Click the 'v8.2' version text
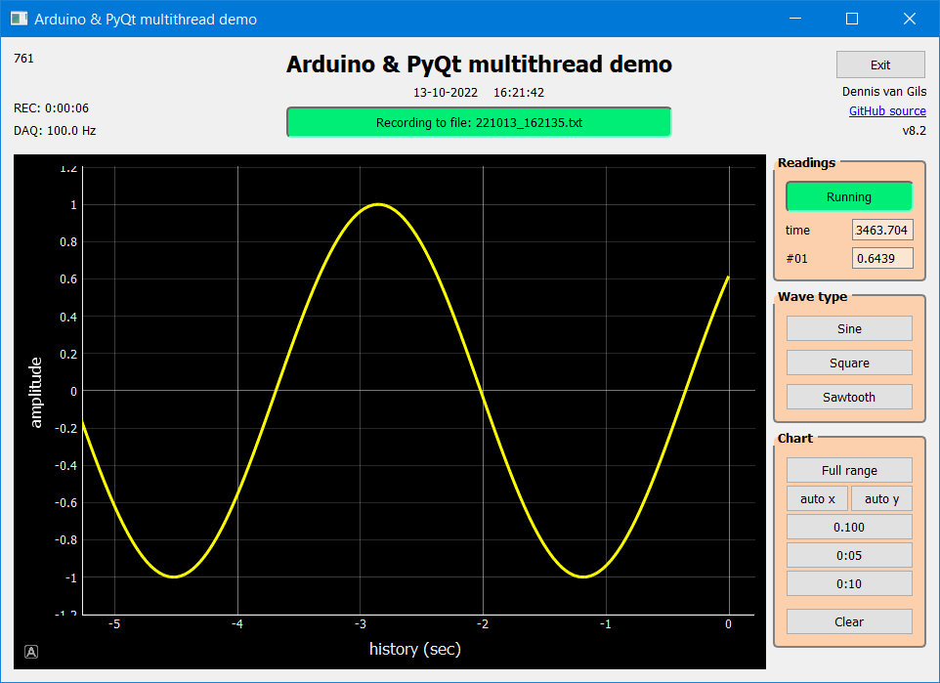Image resolution: width=940 pixels, height=683 pixels. coord(915,130)
